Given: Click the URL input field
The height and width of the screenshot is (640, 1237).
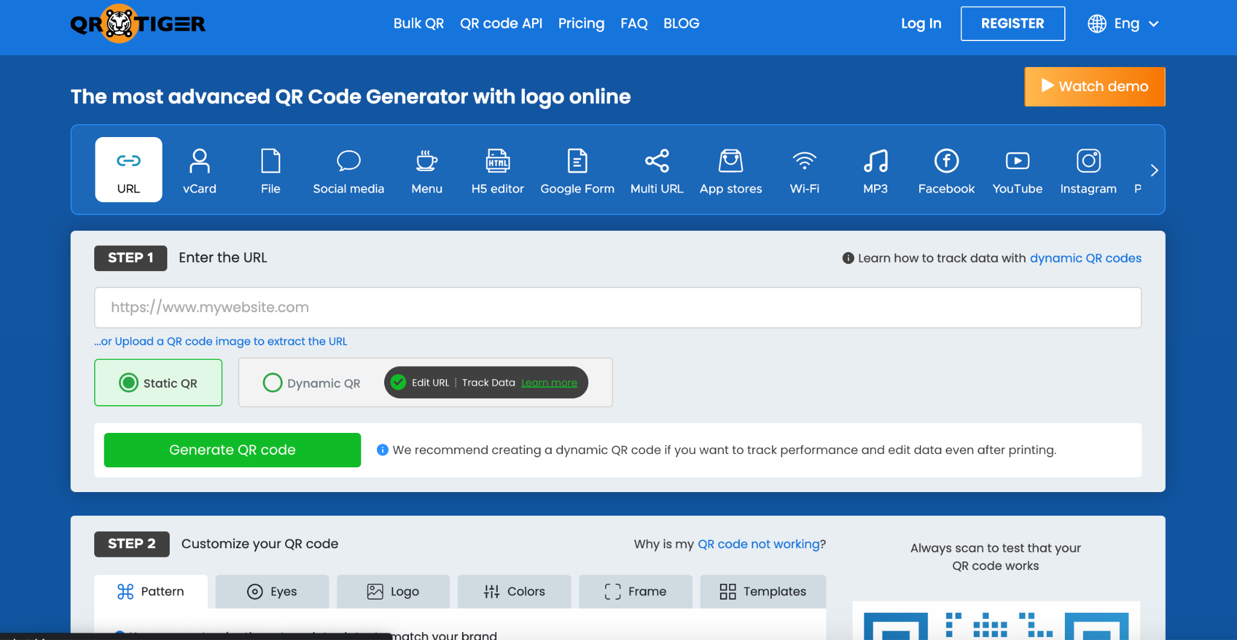Looking at the screenshot, I should pyautogui.click(x=616, y=307).
